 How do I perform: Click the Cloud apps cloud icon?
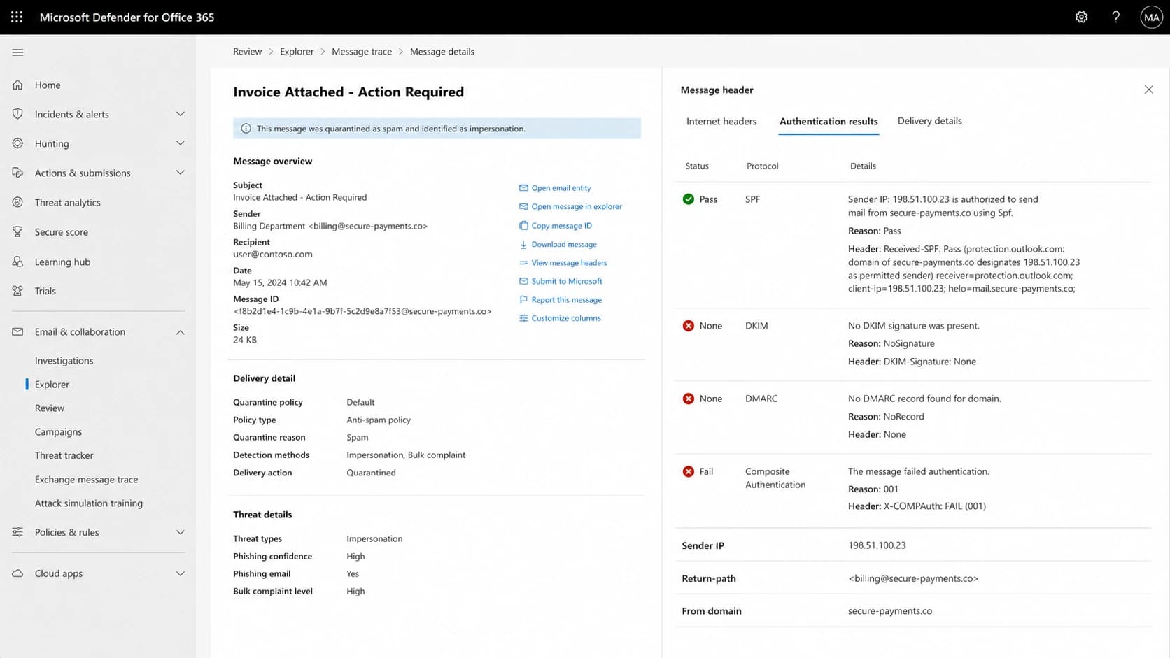click(17, 573)
